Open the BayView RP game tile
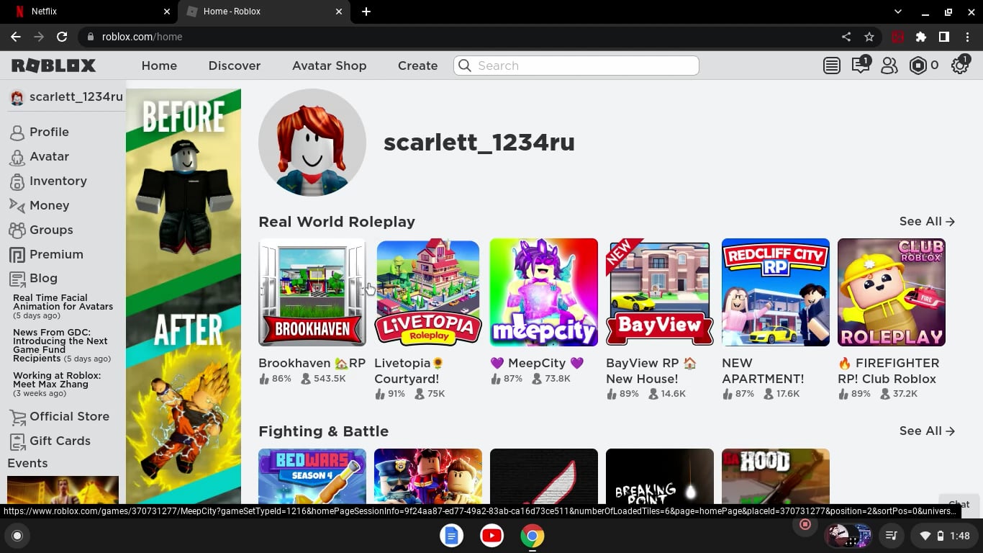This screenshot has height=553, width=983. (660, 292)
